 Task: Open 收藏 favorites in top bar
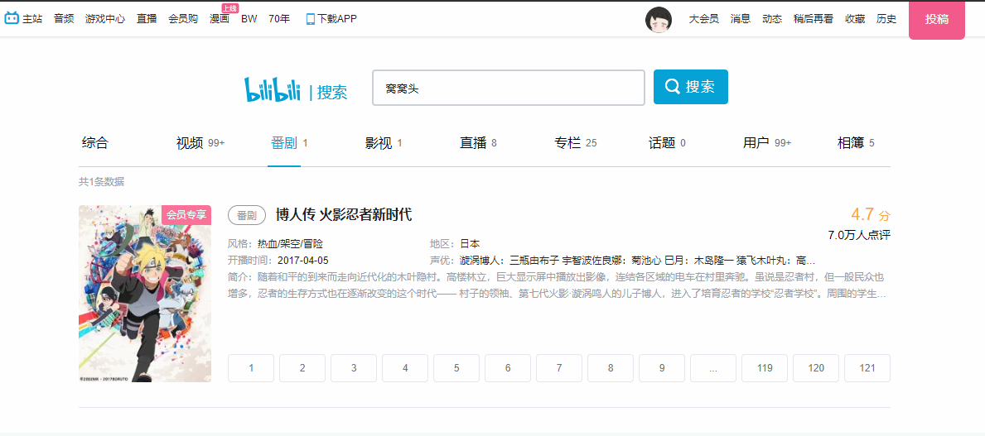coord(855,19)
